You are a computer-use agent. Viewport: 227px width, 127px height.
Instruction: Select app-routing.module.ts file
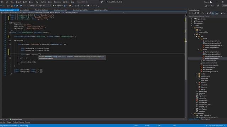[210, 72]
